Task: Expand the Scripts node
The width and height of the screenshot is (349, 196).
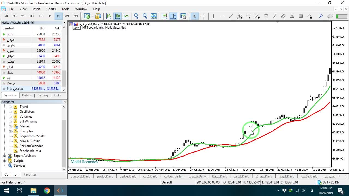Action: tap(4, 161)
